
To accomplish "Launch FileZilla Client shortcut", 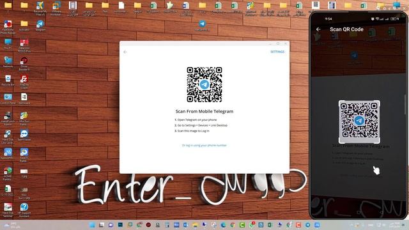I will click(24, 82).
